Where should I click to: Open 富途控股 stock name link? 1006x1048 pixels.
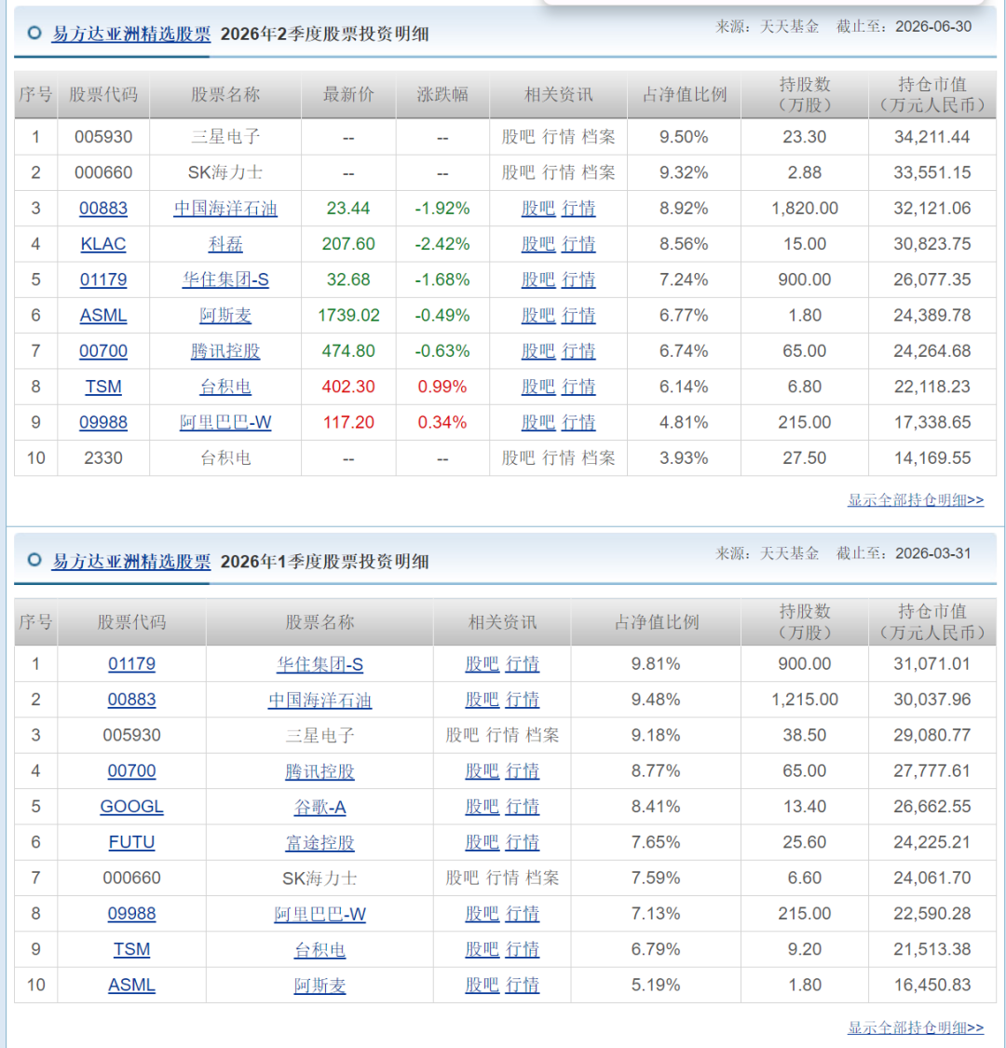tap(319, 842)
